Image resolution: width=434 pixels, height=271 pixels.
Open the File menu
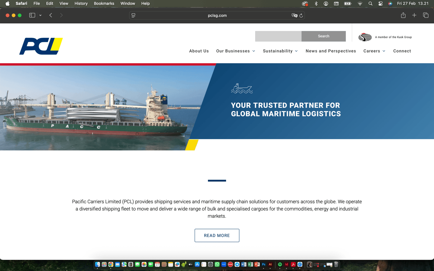36,4
